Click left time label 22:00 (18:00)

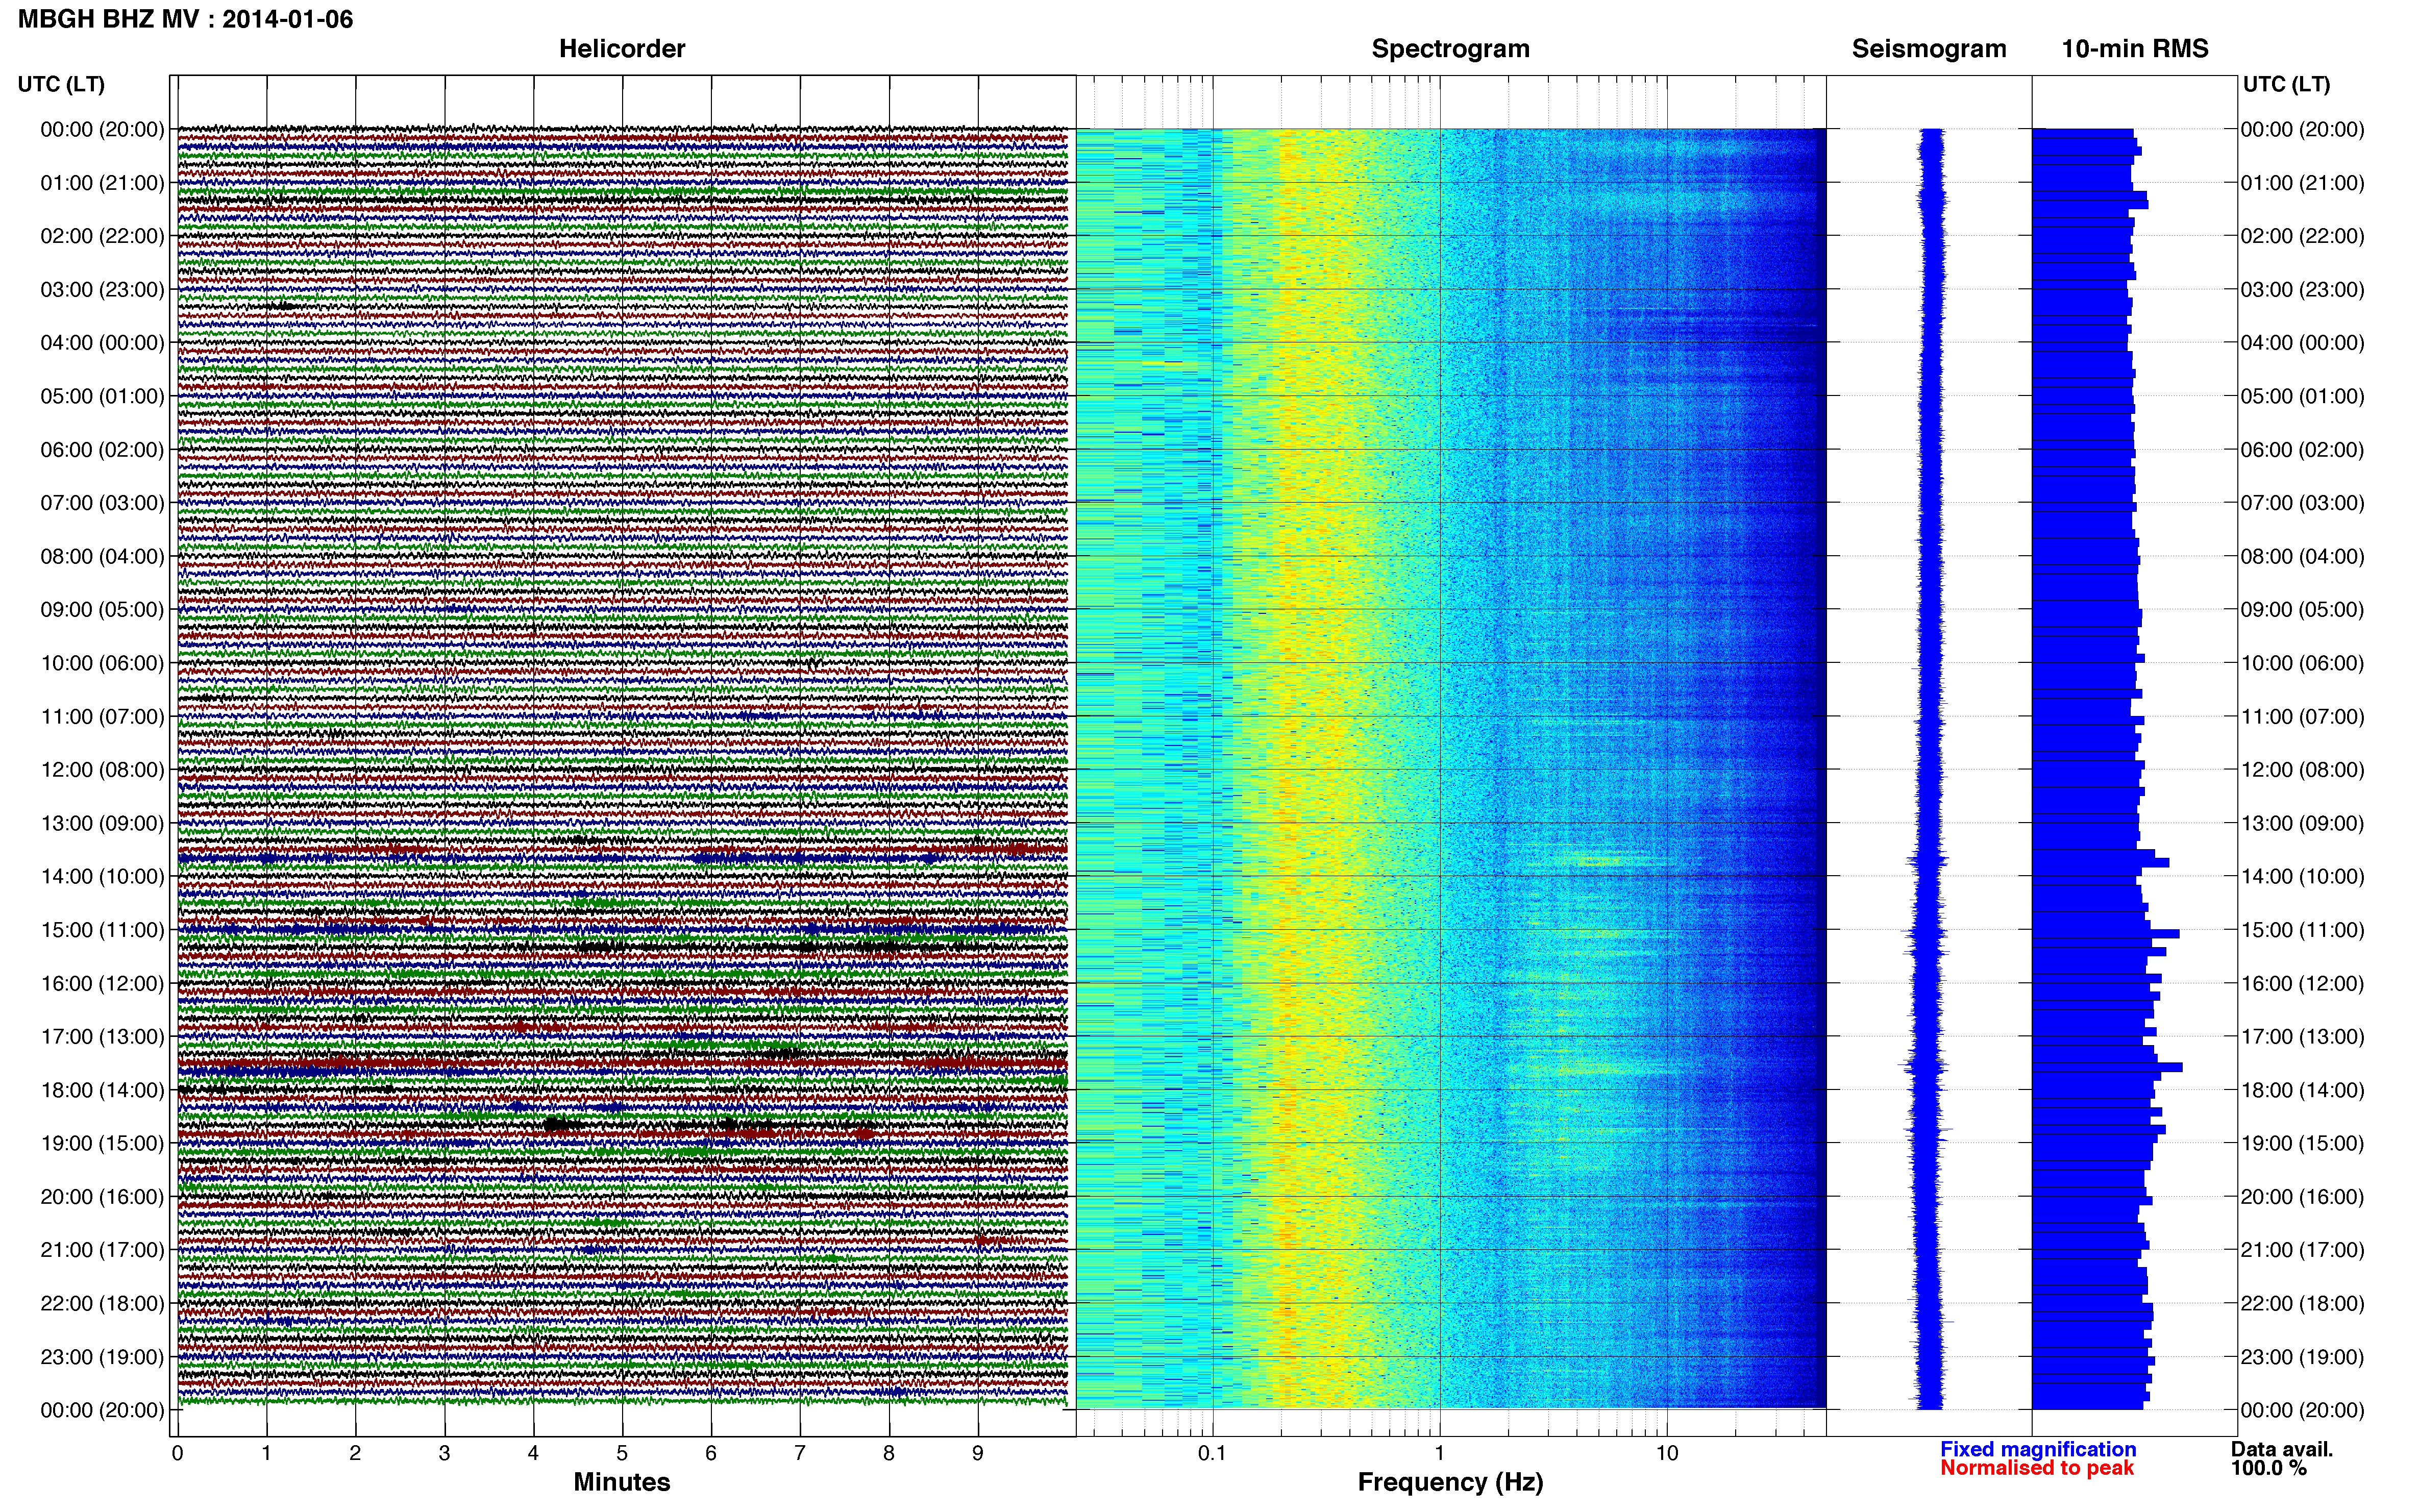(102, 1304)
